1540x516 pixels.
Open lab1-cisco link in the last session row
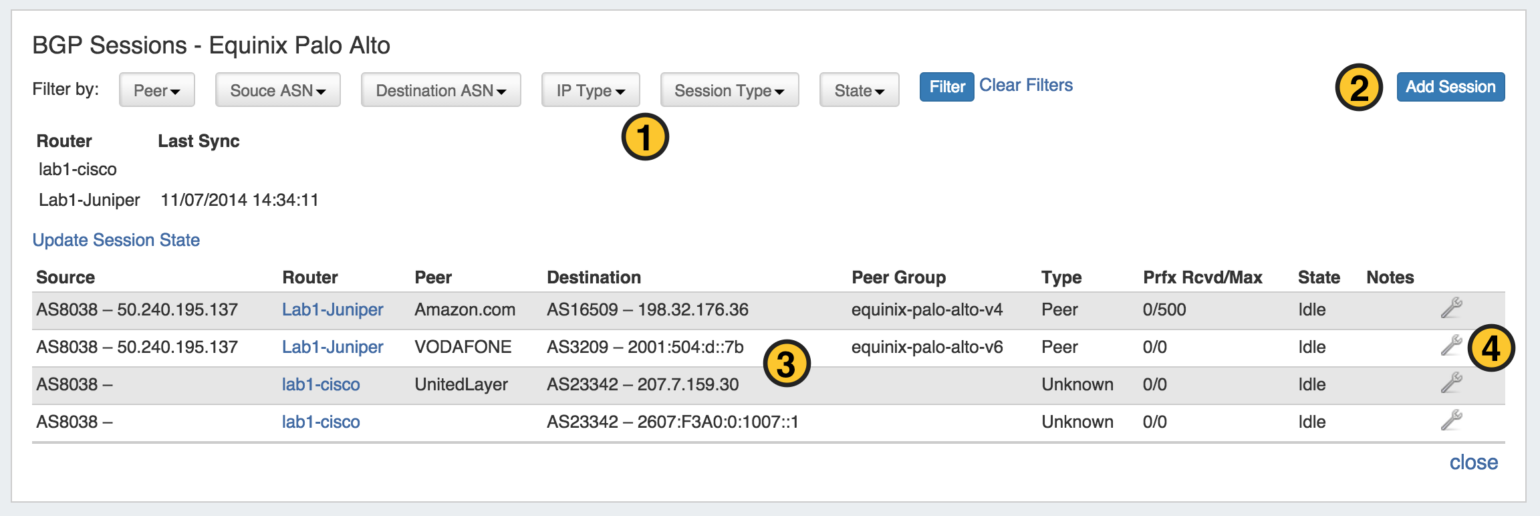(x=321, y=422)
